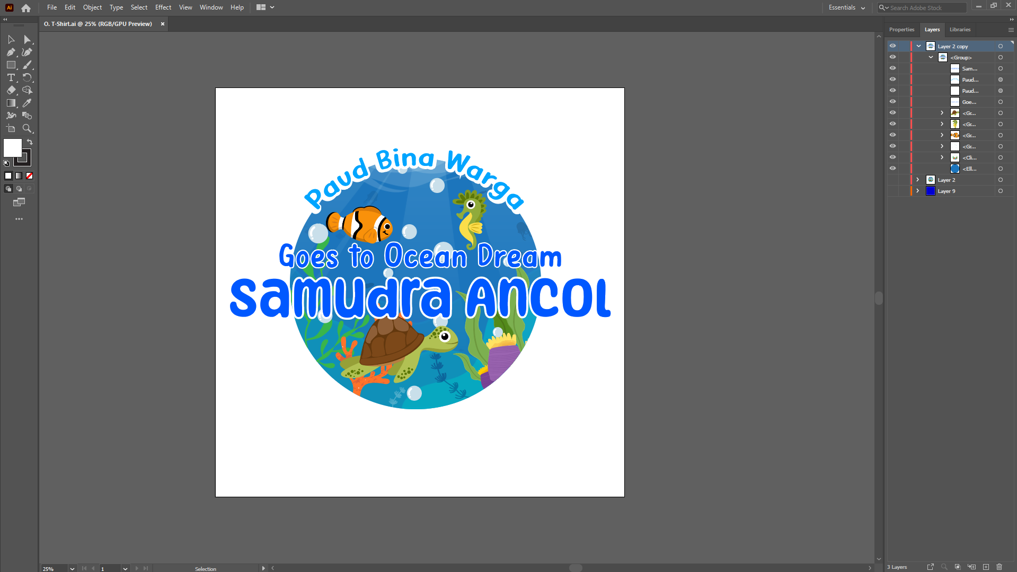Choose the Zoom tool

tap(28, 129)
